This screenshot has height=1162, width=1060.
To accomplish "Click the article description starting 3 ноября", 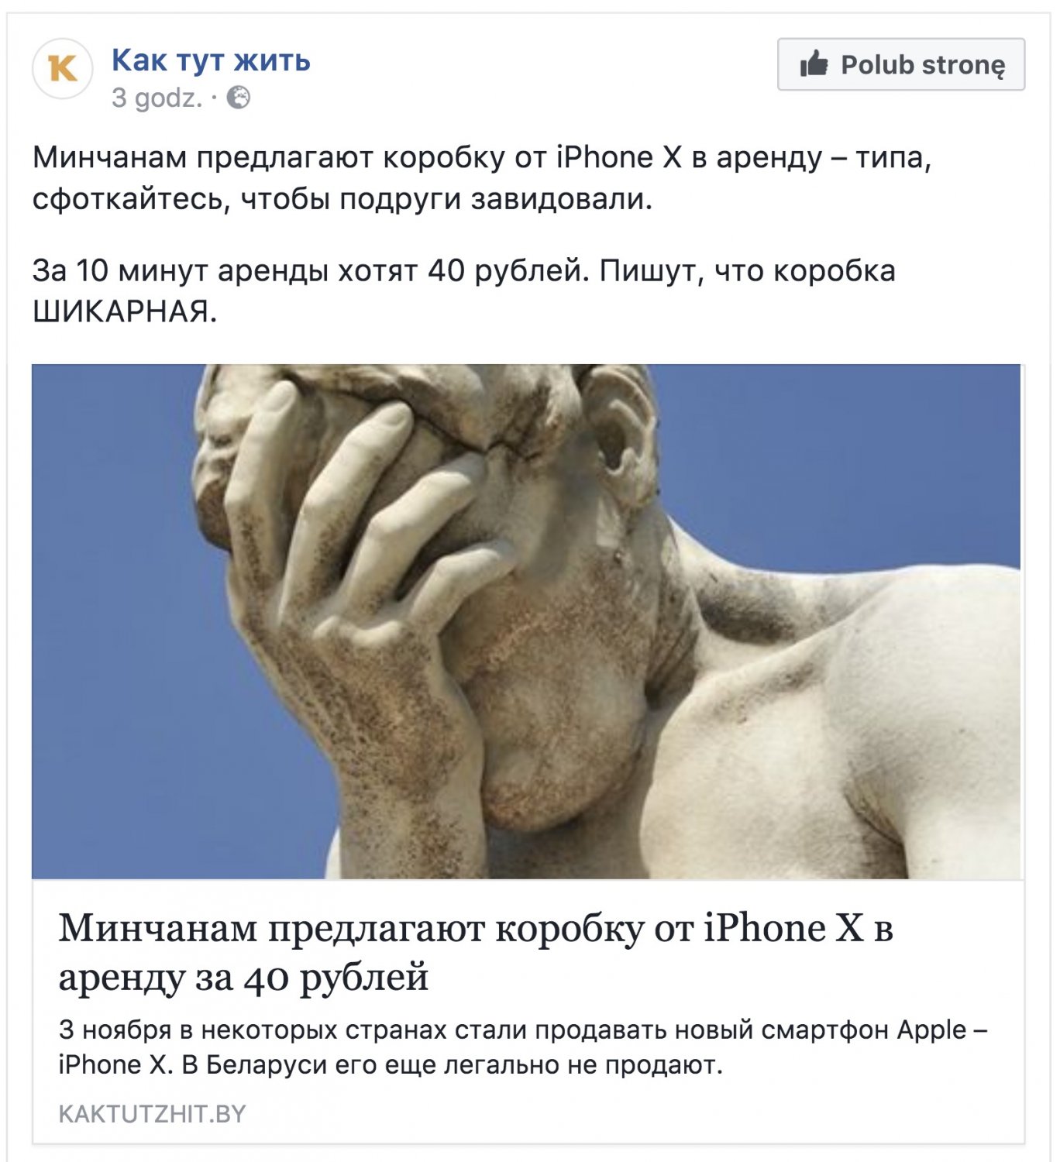I will coord(523,1047).
